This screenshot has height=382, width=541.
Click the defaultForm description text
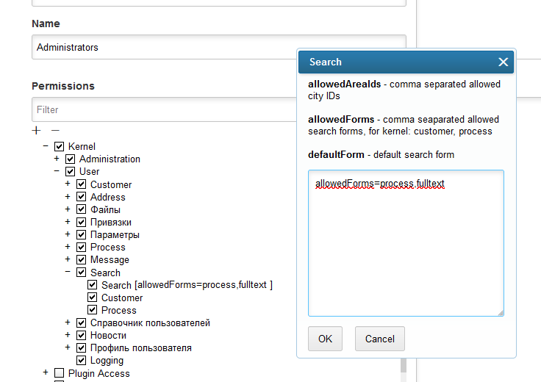pyautogui.click(x=381, y=154)
